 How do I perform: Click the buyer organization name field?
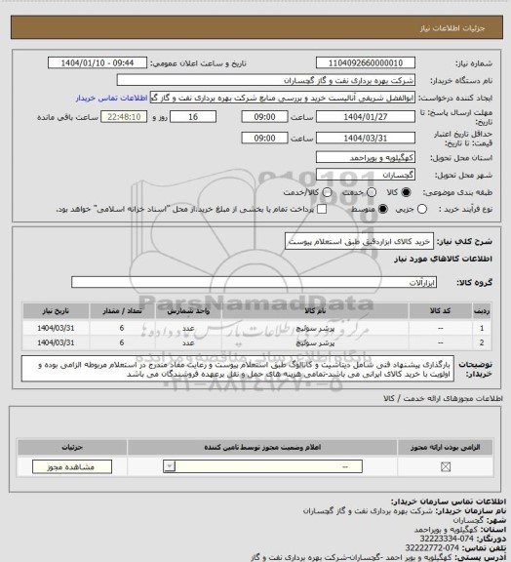pyautogui.click(x=266, y=80)
